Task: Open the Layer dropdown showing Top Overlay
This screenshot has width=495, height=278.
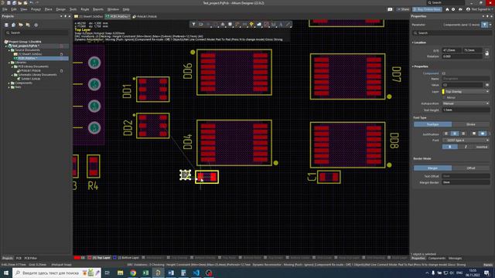Action: pyautogui.click(x=466, y=91)
